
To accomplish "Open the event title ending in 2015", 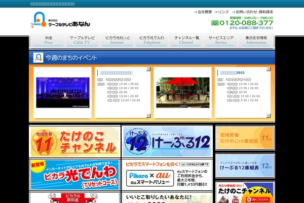I will pyautogui.click(x=232, y=73).
